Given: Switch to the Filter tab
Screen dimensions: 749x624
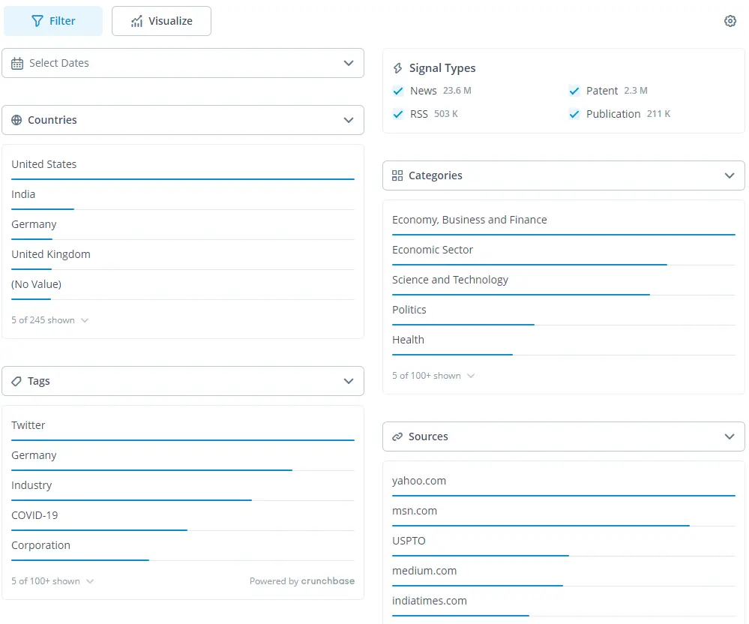Looking at the screenshot, I should [53, 21].
